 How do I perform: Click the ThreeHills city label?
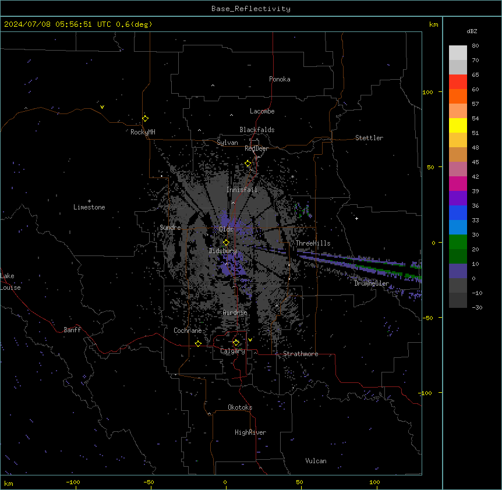(313, 243)
